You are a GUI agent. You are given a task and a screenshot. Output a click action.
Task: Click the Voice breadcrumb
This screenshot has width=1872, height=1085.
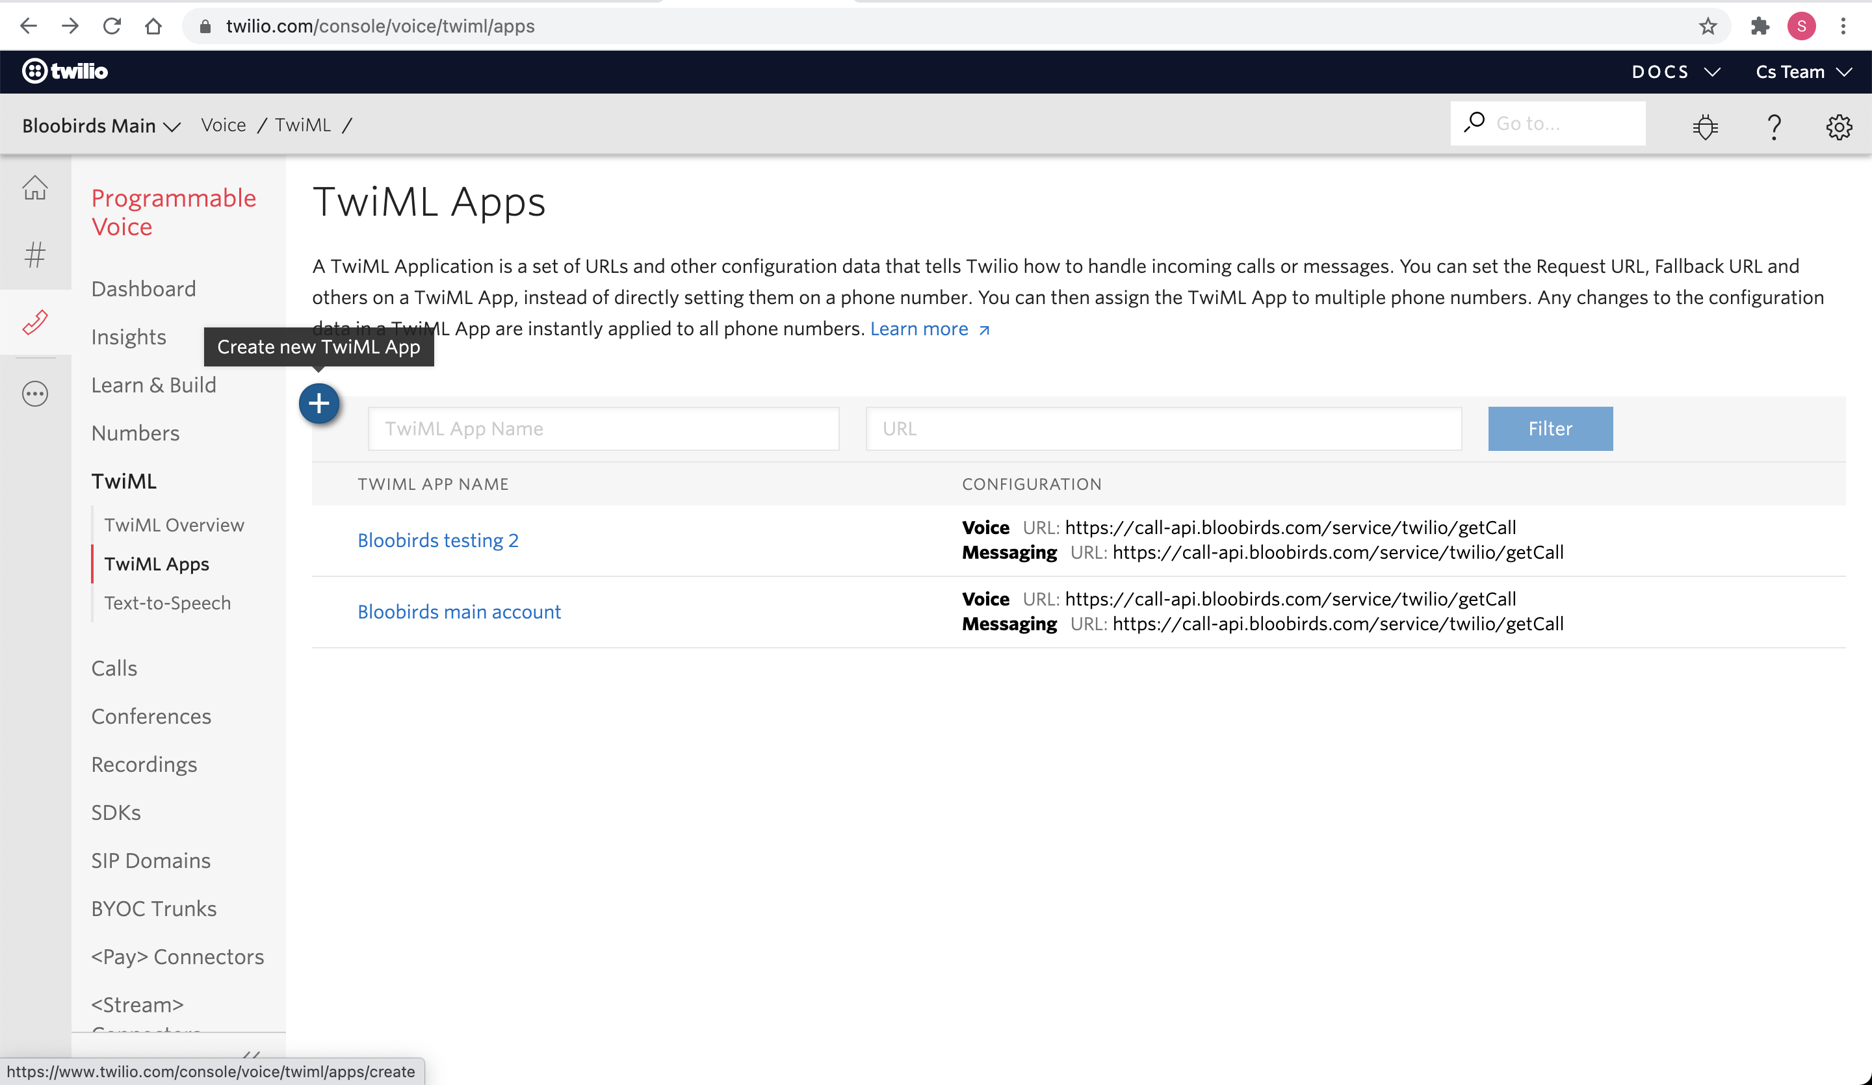point(223,125)
